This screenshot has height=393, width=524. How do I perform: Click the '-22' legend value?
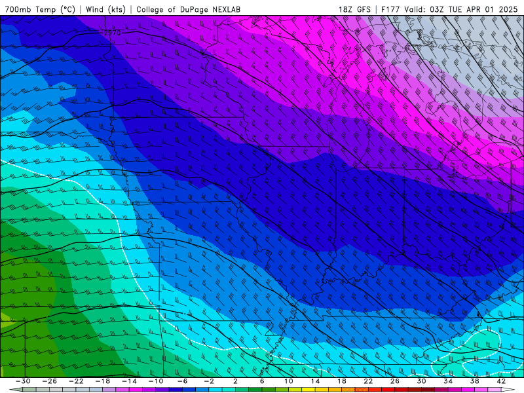[x=76, y=381]
